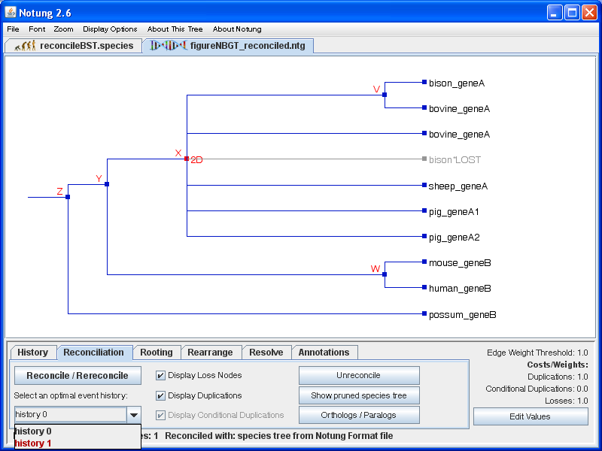The height and width of the screenshot is (451, 602).
Task: Click the possum_geneB leaf node
Action: [x=424, y=314]
